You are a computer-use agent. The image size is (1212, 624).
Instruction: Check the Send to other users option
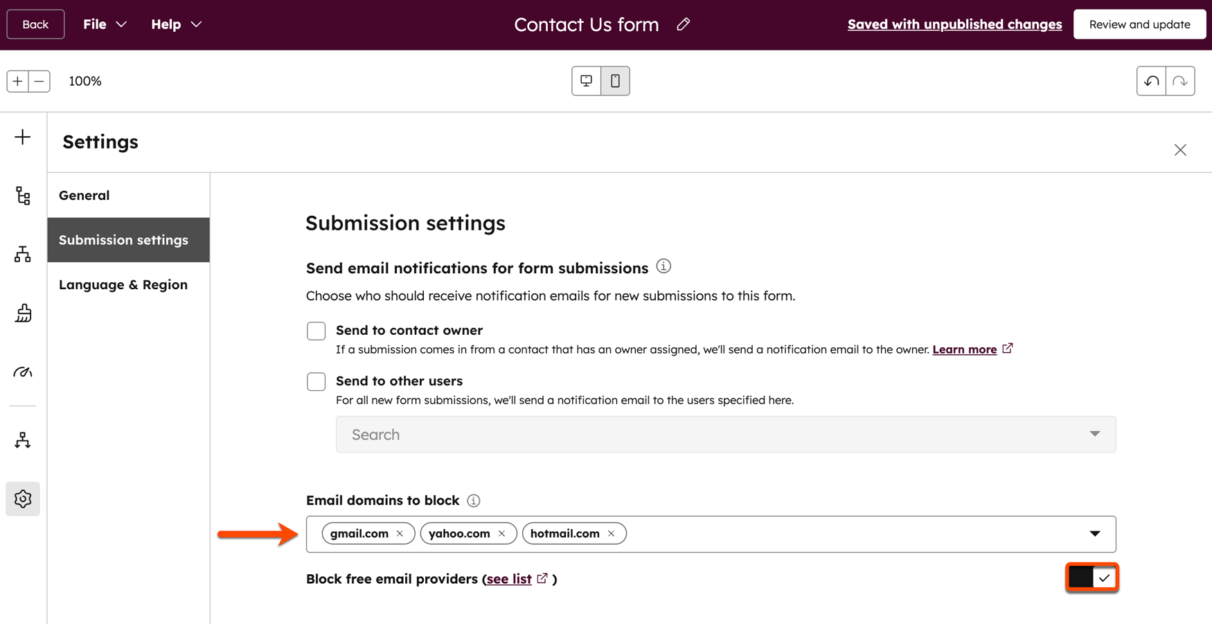click(316, 381)
